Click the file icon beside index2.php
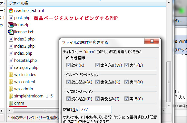 coord(11,46)
